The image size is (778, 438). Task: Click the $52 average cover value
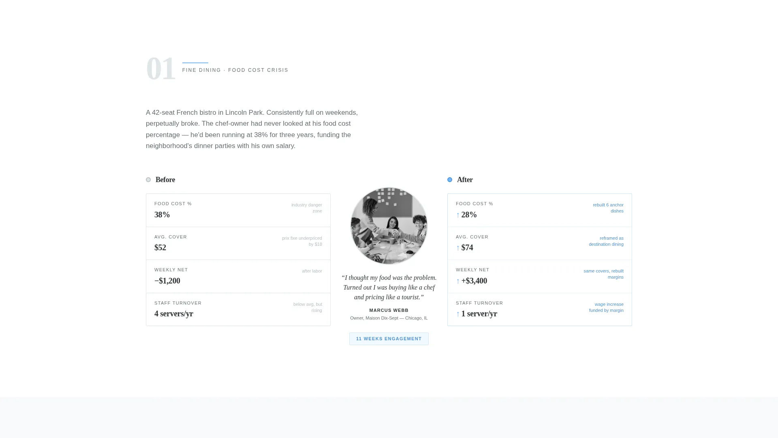tap(160, 247)
